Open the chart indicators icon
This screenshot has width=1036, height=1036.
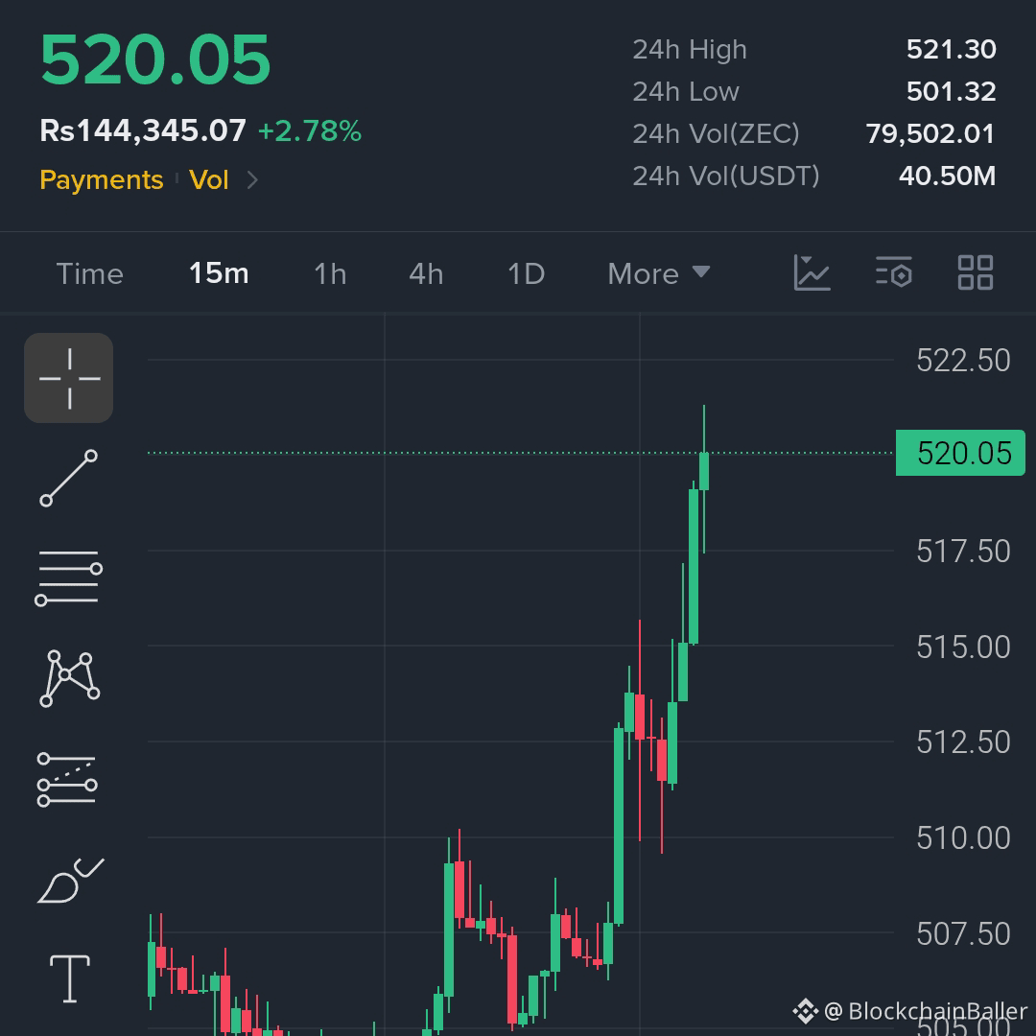[x=812, y=272]
